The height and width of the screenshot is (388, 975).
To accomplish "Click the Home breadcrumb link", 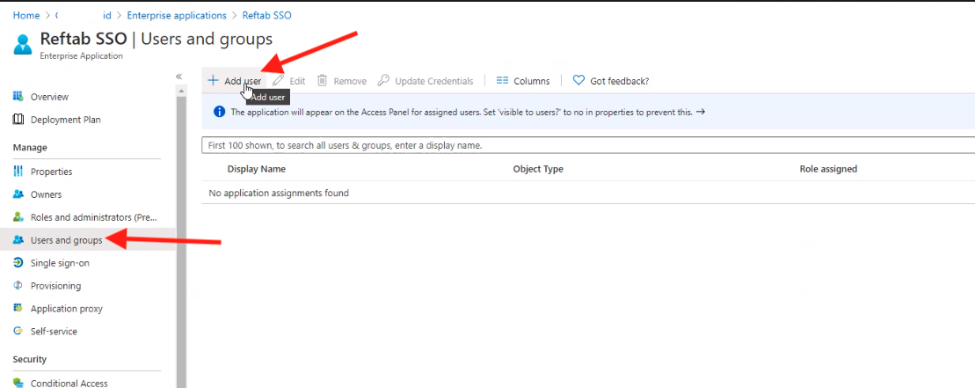I will (26, 16).
